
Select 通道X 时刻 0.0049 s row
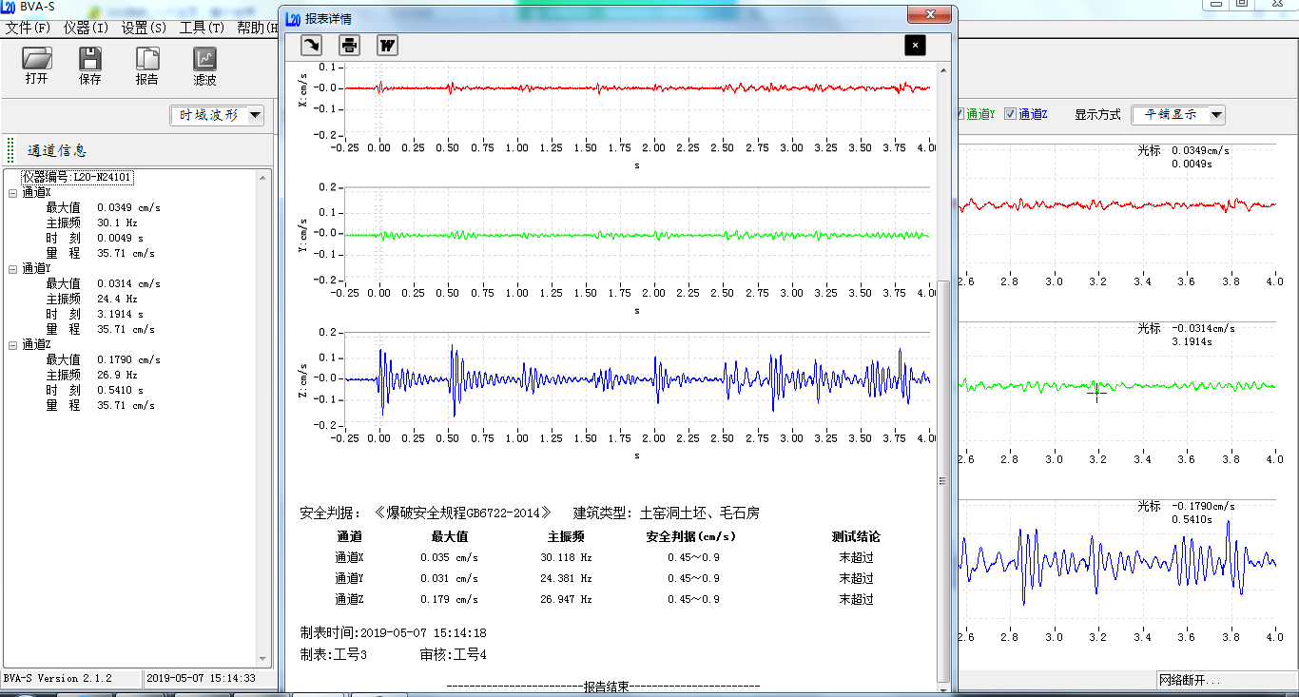tap(94, 238)
